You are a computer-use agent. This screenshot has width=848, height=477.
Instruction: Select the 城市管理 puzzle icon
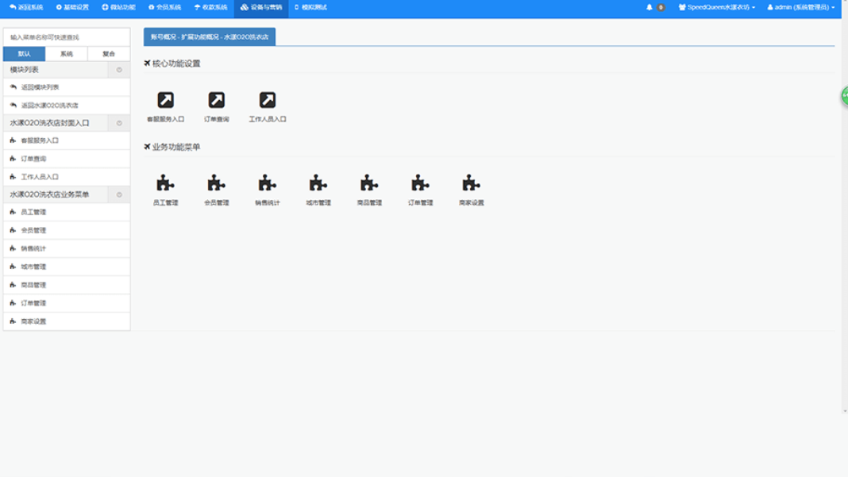[318, 183]
